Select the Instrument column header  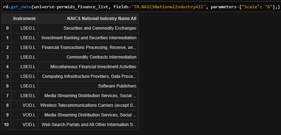24,19
